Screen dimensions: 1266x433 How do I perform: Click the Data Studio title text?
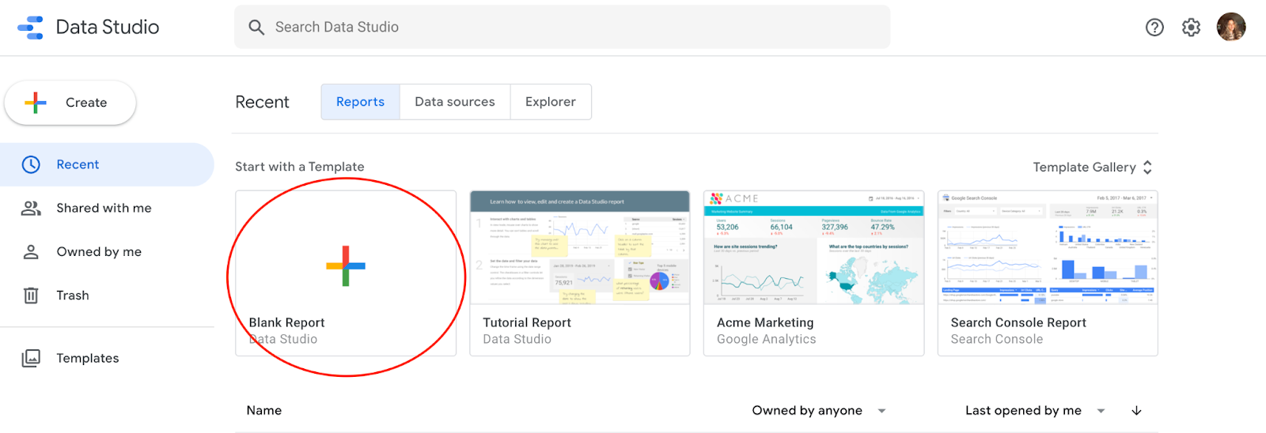coord(108,27)
